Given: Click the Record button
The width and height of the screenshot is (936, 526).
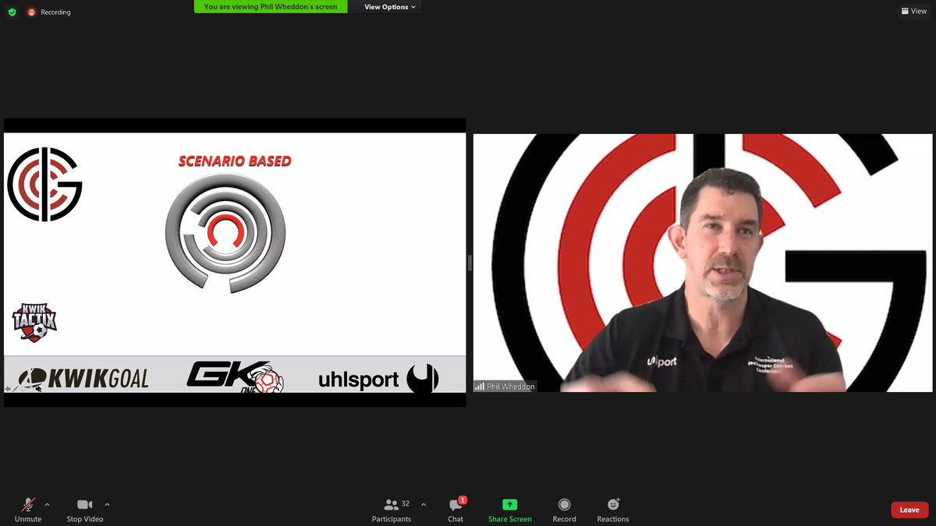Looking at the screenshot, I should coord(564,510).
